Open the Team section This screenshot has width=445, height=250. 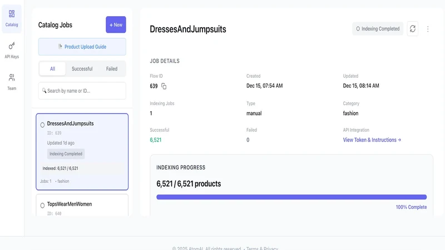coord(12,82)
